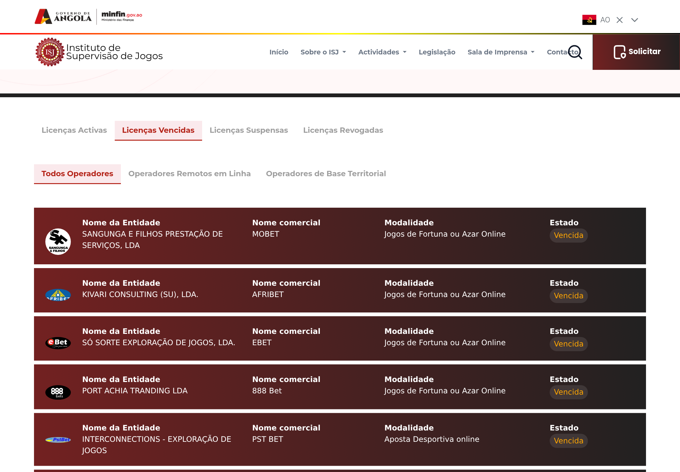
Task: Click the Angola flag icon
Action: [x=589, y=20]
